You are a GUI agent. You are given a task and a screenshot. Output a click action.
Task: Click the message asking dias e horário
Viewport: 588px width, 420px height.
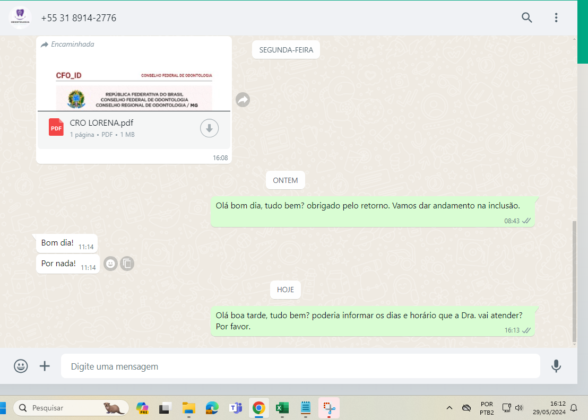point(373,321)
